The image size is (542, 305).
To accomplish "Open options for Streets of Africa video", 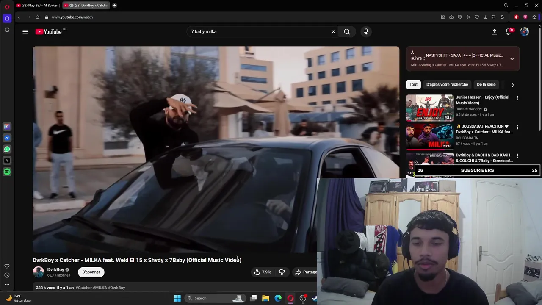I will [x=517, y=156].
